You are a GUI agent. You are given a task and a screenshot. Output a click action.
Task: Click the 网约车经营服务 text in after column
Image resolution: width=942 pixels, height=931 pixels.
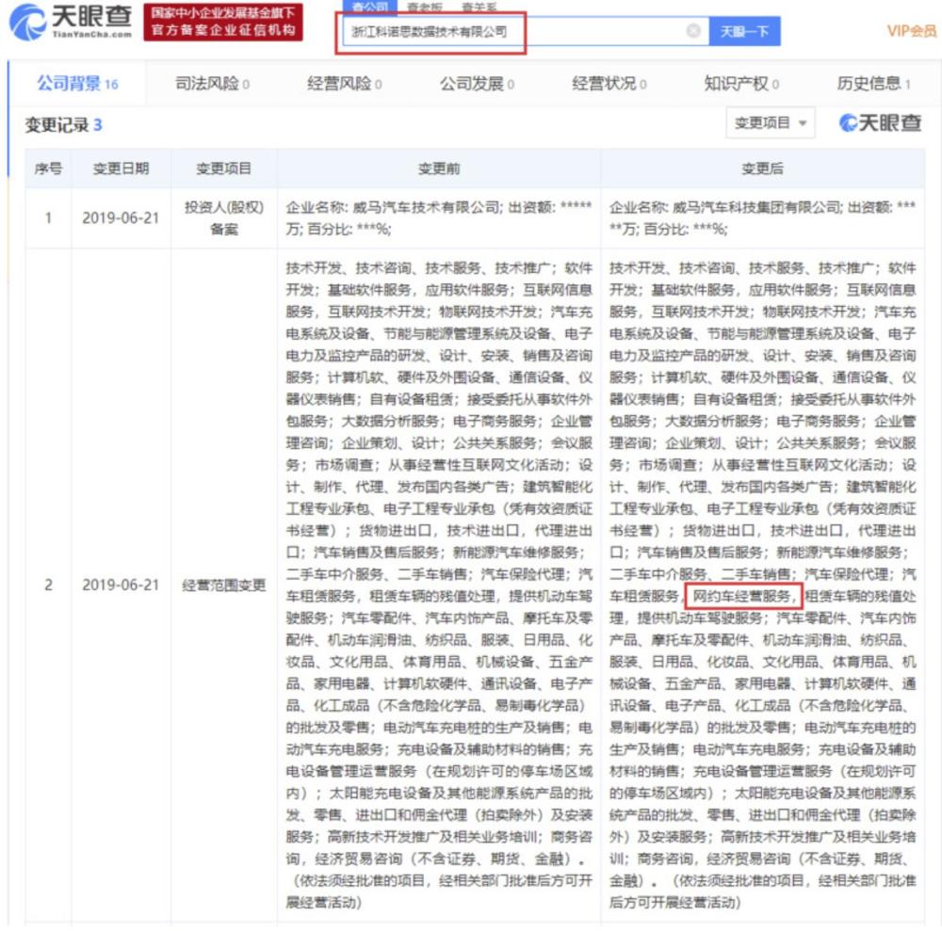click(x=744, y=596)
